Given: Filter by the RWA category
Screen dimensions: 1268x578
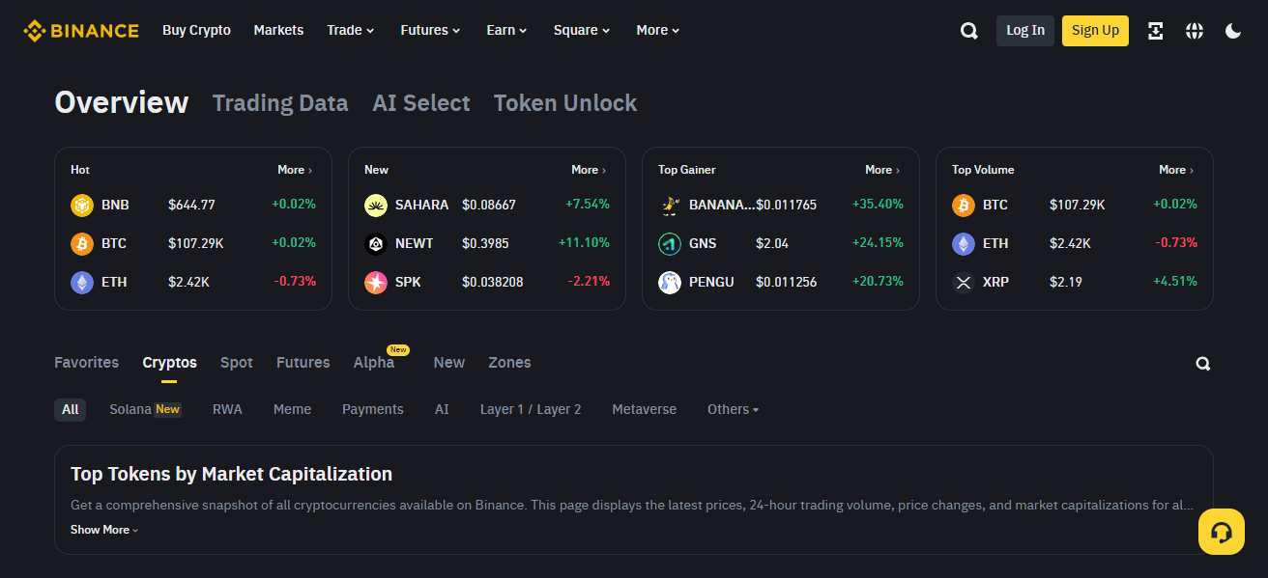Looking at the screenshot, I should pos(227,409).
